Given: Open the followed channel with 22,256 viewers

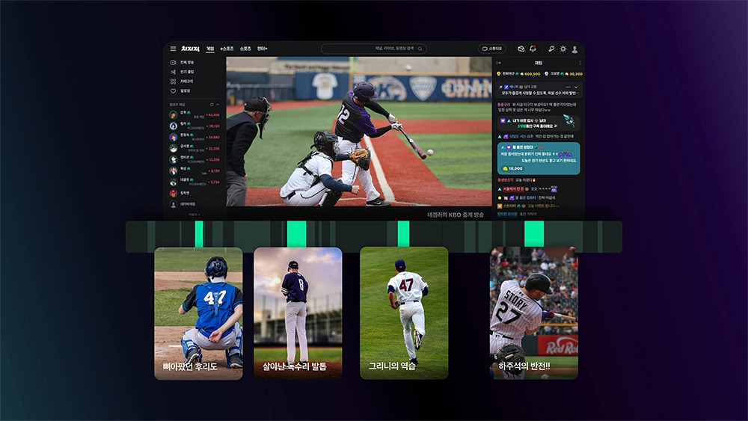Looking at the screenshot, I should point(194,148).
